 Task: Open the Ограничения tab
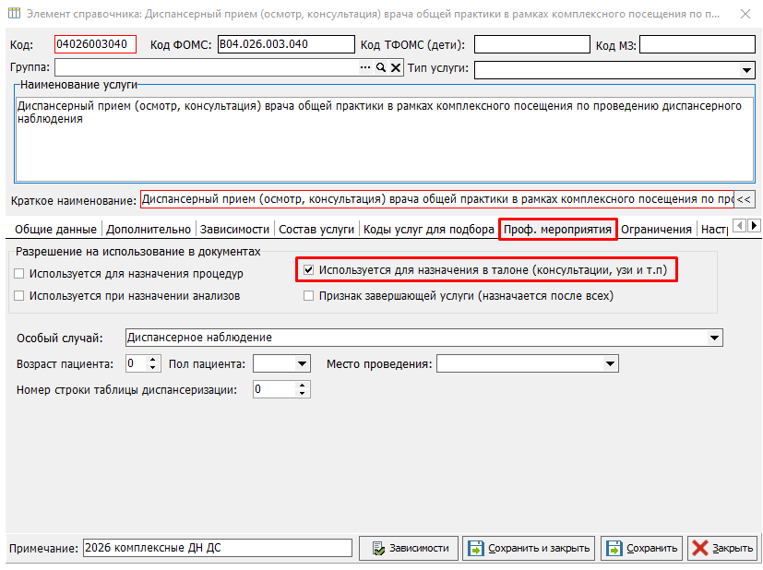[x=656, y=230]
